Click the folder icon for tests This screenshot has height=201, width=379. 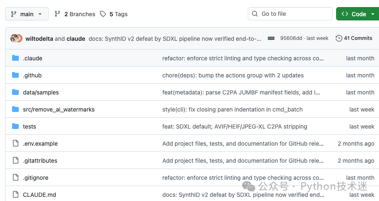pos(15,126)
